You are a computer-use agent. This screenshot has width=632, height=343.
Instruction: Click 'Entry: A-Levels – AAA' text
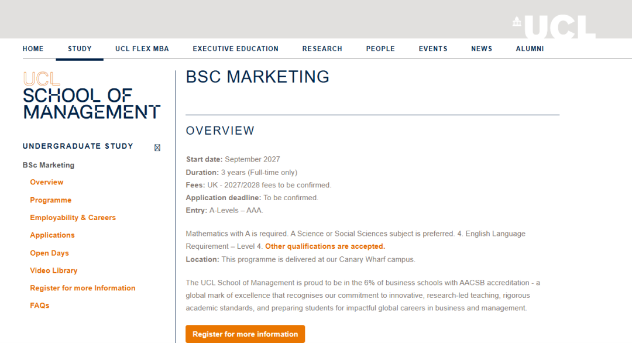click(x=225, y=210)
